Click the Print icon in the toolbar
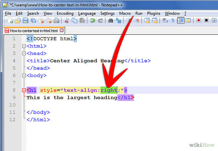Image resolution: width=218 pixels, height=151 pixels. [x=57, y=21]
